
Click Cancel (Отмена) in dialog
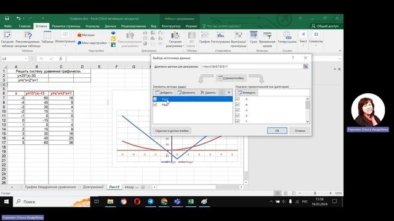tap(300, 131)
